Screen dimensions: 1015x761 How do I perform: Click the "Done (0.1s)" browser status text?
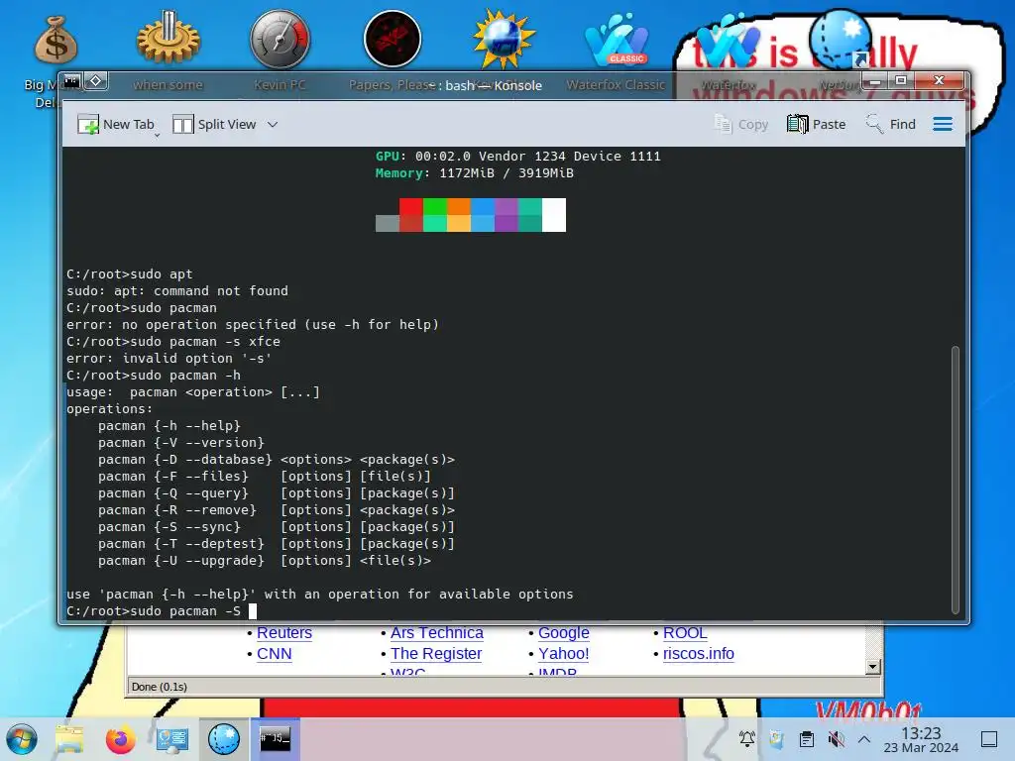(x=160, y=687)
